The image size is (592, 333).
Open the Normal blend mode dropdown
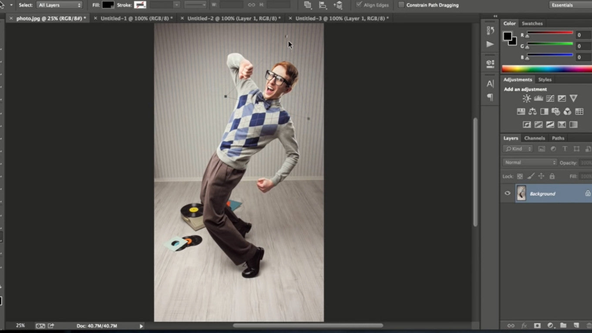pos(529,163)
